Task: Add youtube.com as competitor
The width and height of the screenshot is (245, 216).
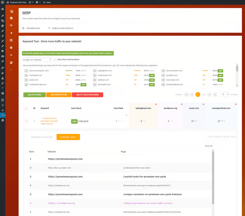Action: tap(220, 76)
